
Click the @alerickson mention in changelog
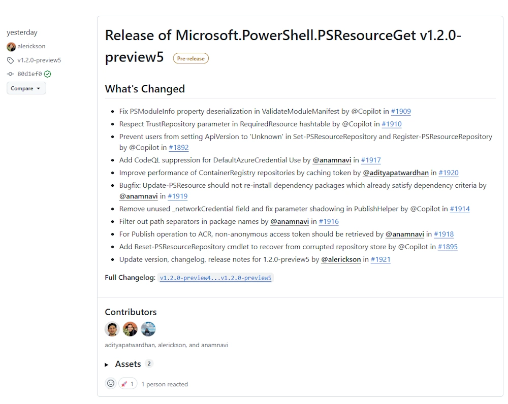click(341, 260)
